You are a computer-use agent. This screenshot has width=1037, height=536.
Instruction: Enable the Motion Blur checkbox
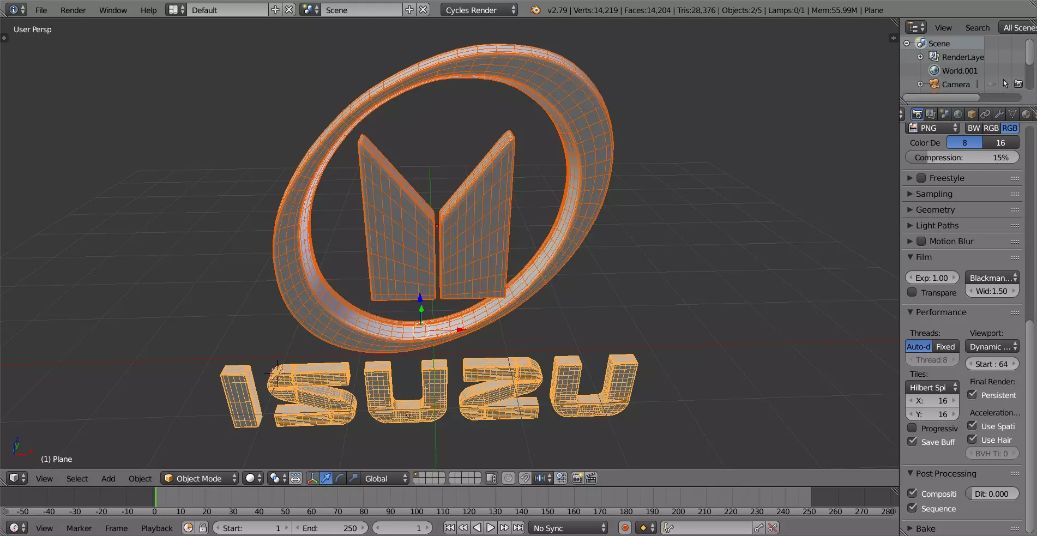click(921, 242)
